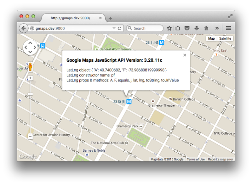Click the Baruch College marker icon
This screenshot has width=252, height=185.
pos(170,99)
